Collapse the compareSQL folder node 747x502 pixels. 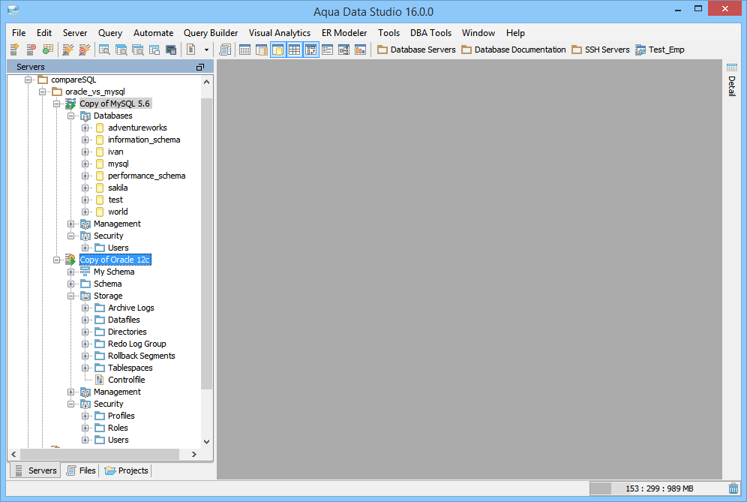tap(28, 80)
